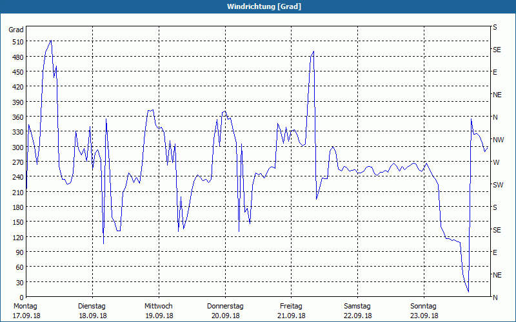This screenshot has height=322, width=516.
Task: Click the 450 degree axis label
Action: click(x=18, y=72)
